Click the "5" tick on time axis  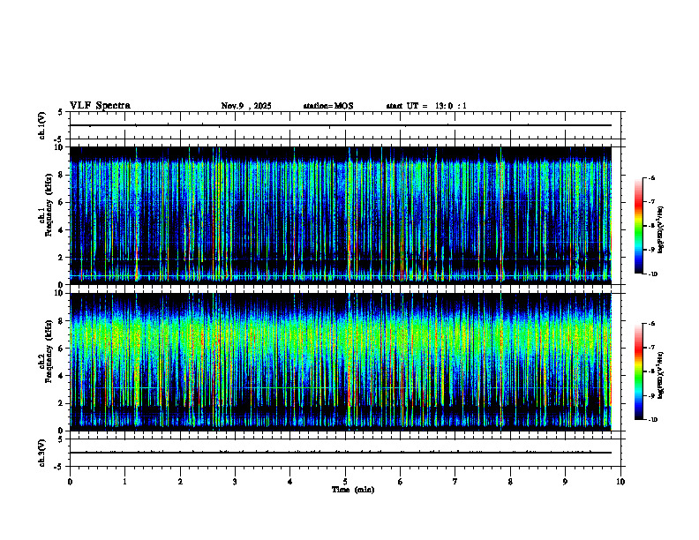tap(345, 482)
